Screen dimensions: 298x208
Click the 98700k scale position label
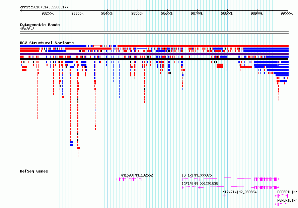(197, 13)
